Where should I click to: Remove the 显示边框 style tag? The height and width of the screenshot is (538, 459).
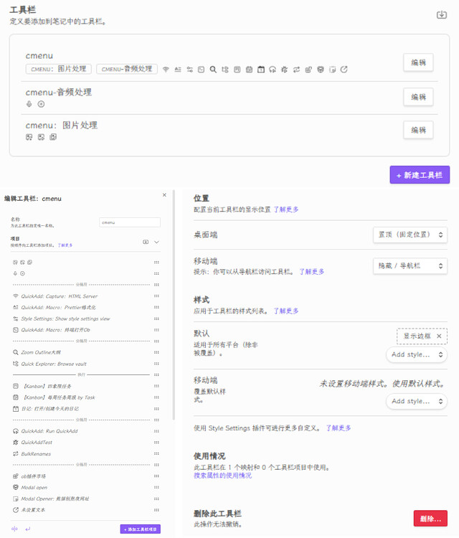(439, 336)
